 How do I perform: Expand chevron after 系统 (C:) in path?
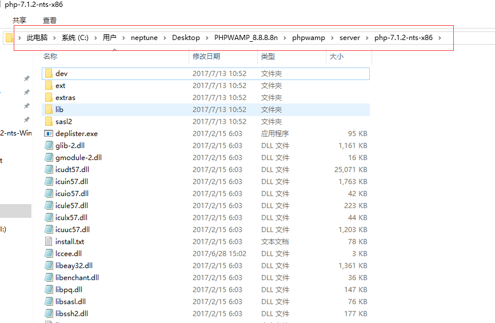tap(95, 38)
